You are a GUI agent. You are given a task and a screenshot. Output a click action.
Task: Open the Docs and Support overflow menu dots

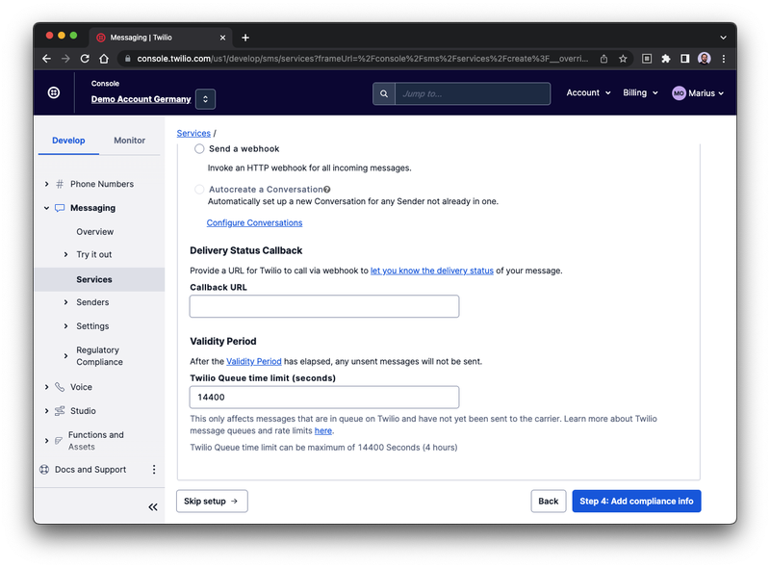pos(153,469)
